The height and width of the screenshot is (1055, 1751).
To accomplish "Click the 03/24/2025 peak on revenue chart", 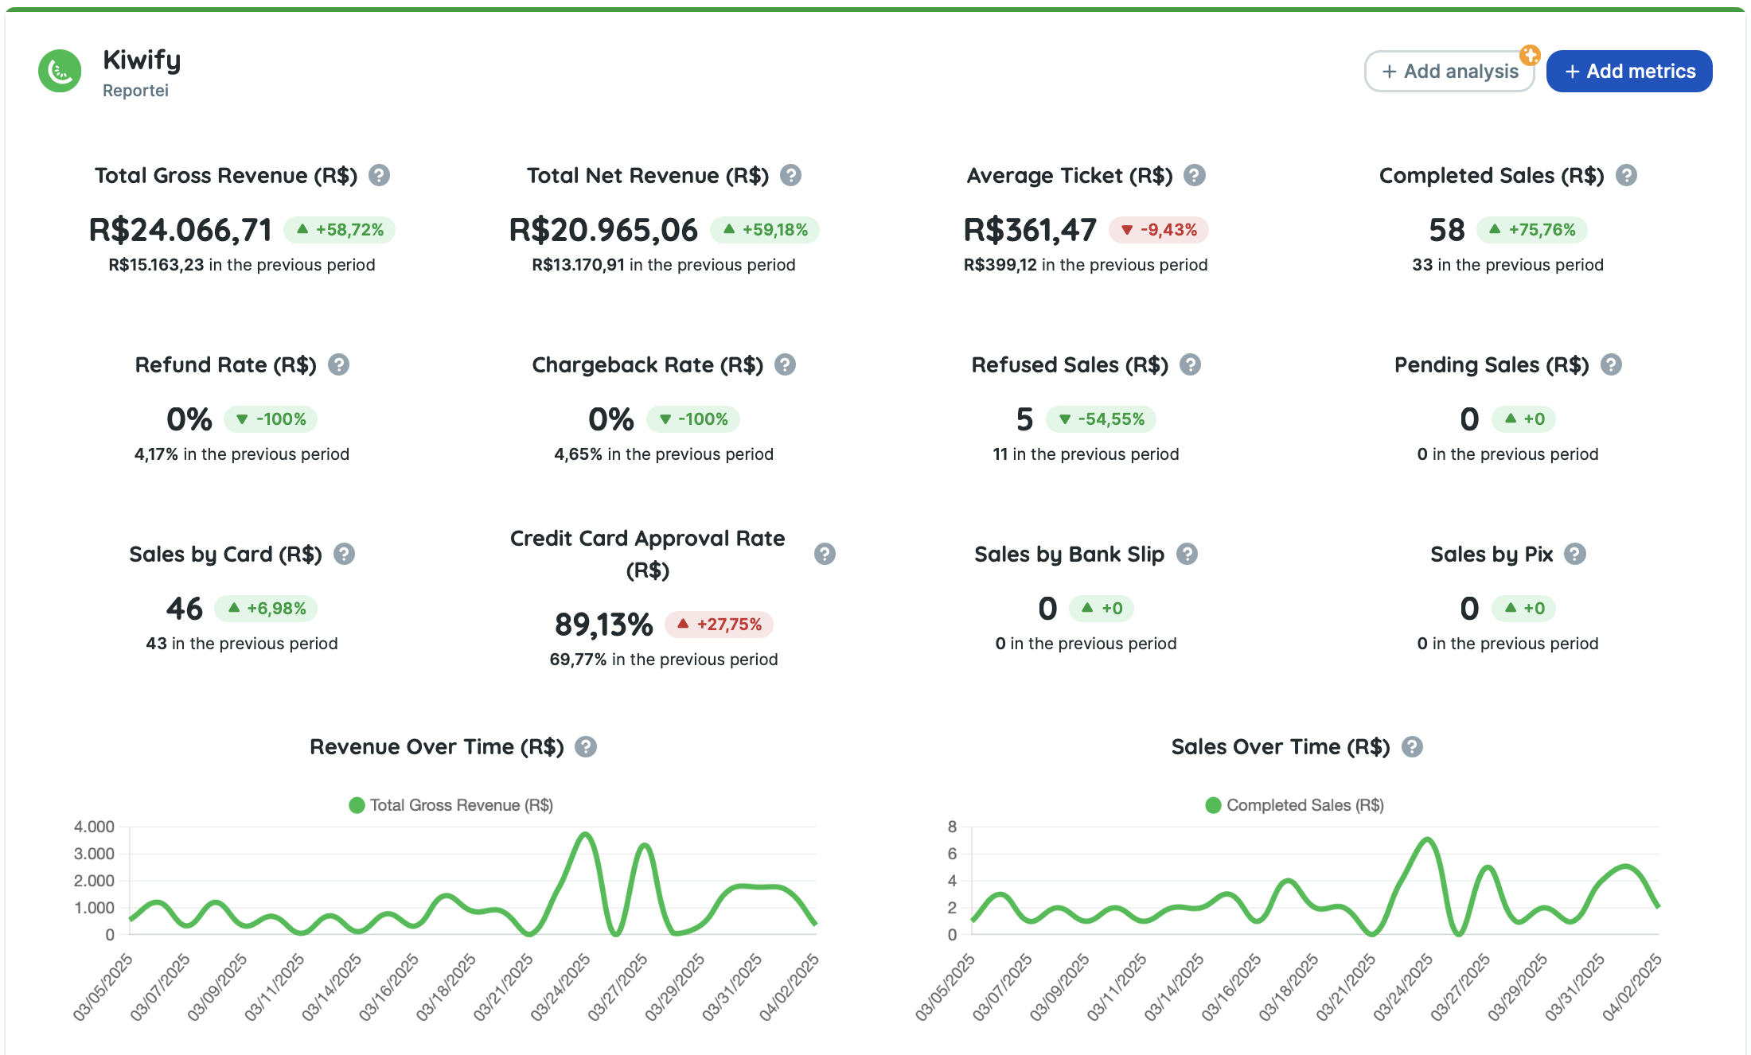I will pos(586,834).
